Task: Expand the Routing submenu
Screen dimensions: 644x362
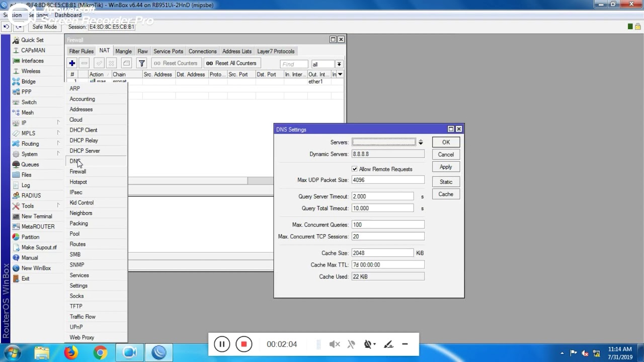Action: point(58,144)
